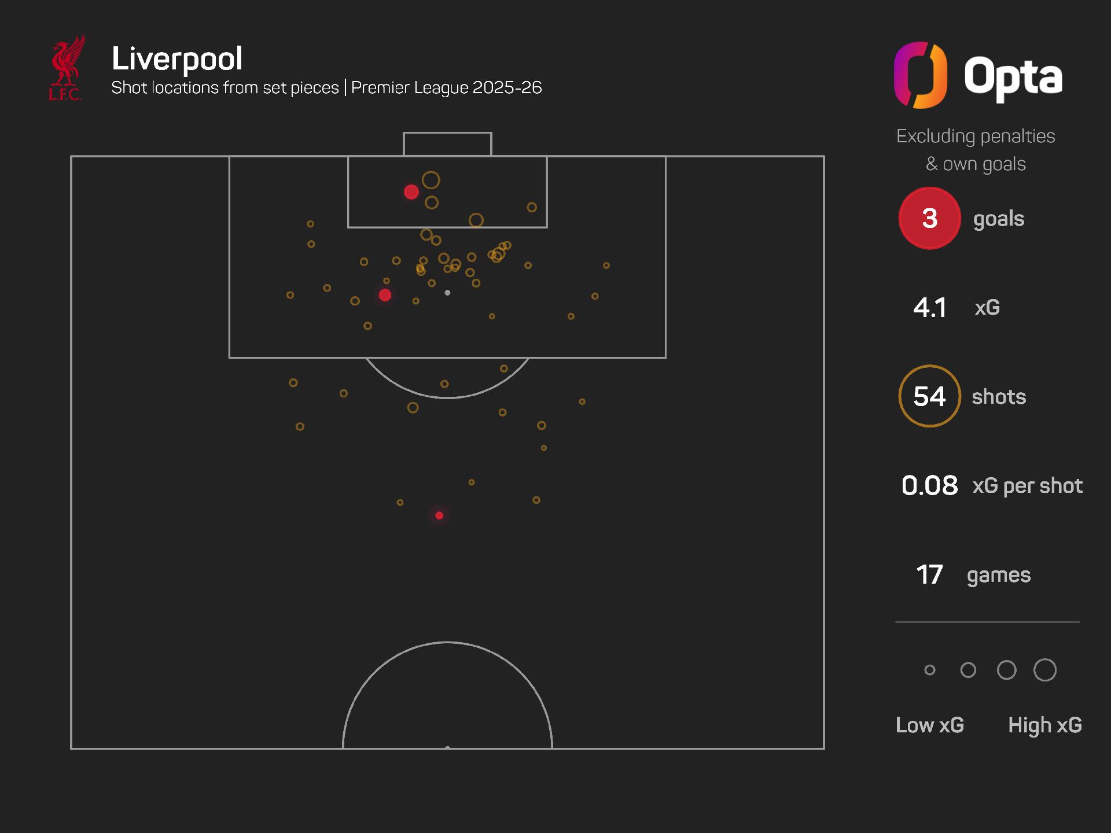1111x833 pixels.
Task: Click the red goal dot left of penalty spot
Action: pyautogui.click(x=385, y=295)
